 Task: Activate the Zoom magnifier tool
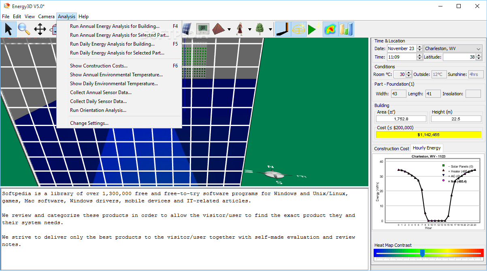tap(24, 29)
